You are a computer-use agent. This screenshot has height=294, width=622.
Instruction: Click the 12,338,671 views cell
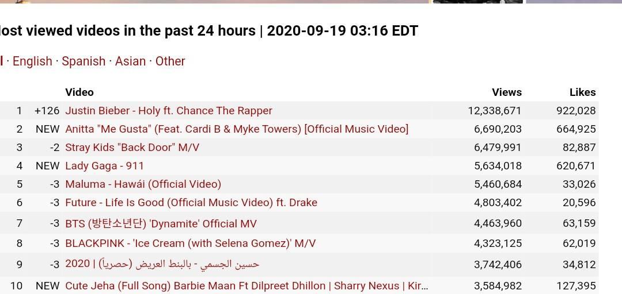click(494, 111)
